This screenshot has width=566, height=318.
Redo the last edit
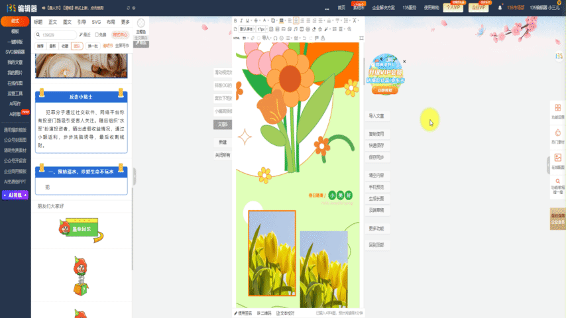click(x=311, y=38)
